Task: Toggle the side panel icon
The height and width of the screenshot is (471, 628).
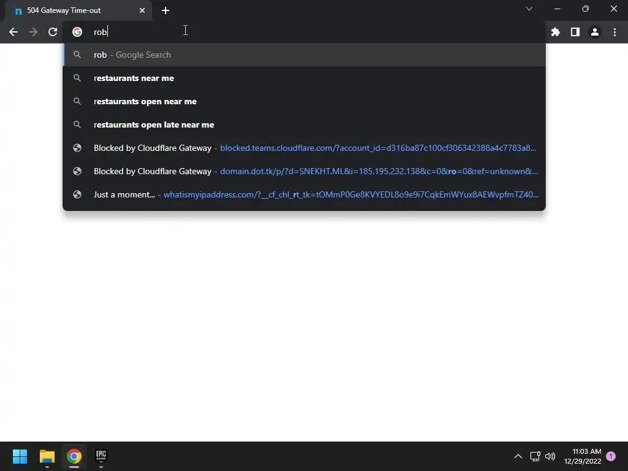Action: click(x=575, y=32)
